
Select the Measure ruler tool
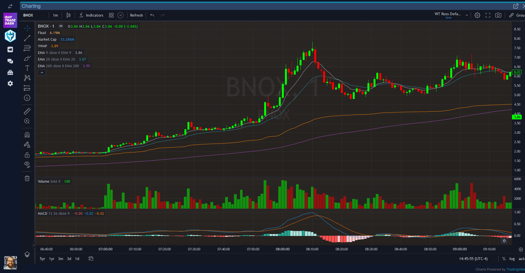click(x=27, y=111)
